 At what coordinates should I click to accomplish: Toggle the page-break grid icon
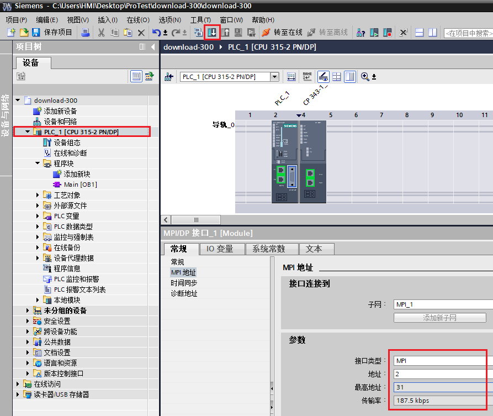tap(336, 76)
